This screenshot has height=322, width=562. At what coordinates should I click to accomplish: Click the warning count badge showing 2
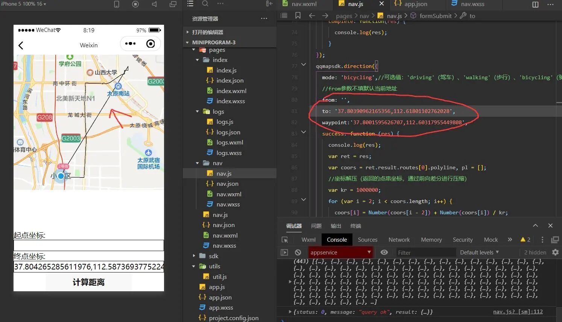pos(526,240)
